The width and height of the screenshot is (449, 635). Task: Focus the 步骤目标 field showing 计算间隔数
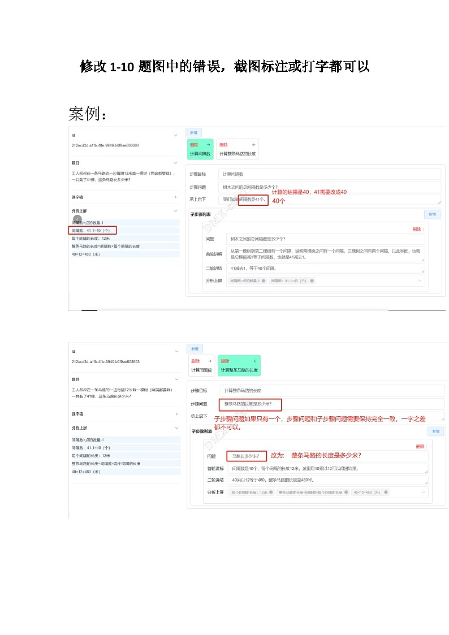tap(329, 174)
